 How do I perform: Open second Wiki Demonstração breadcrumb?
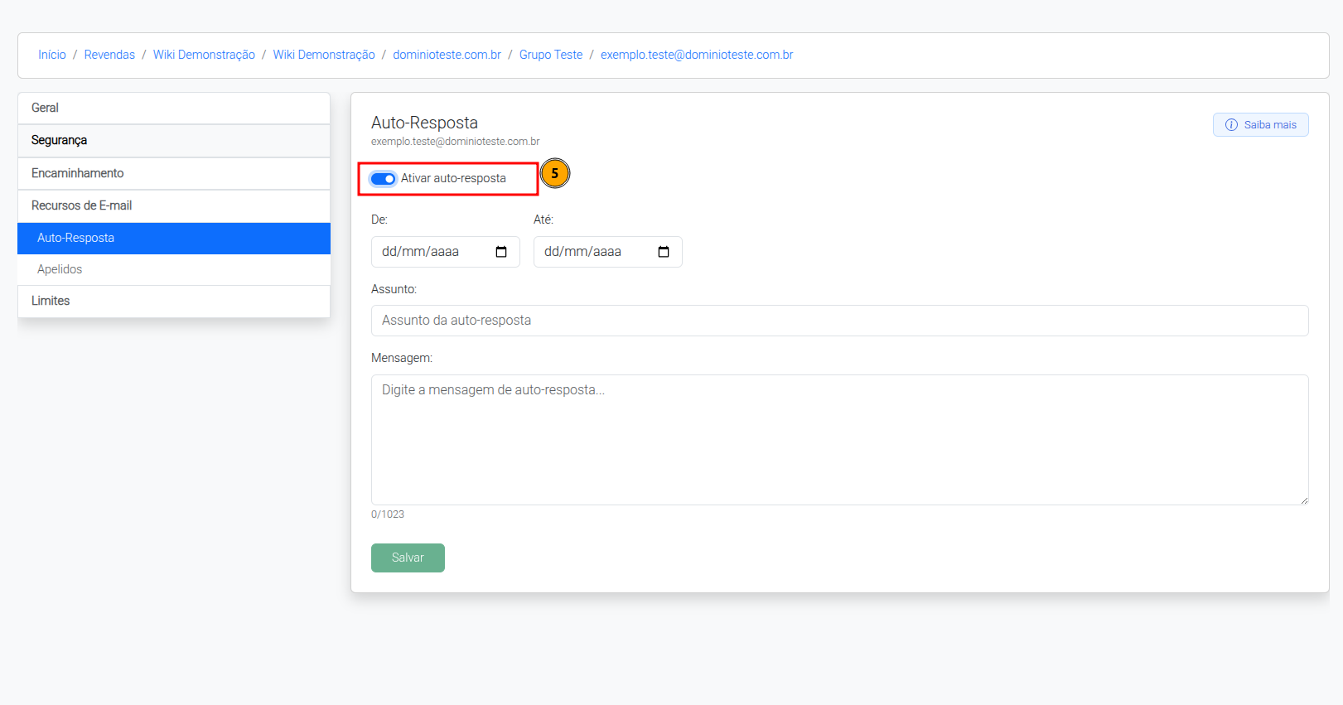pos(324,55)
